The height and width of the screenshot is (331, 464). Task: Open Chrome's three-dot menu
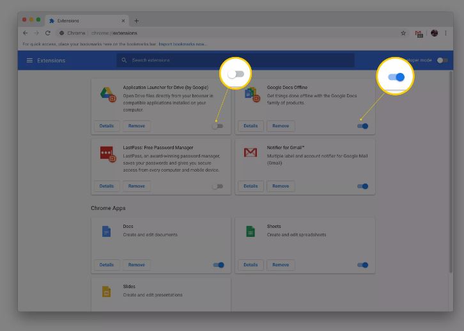(x=445, y=33)
